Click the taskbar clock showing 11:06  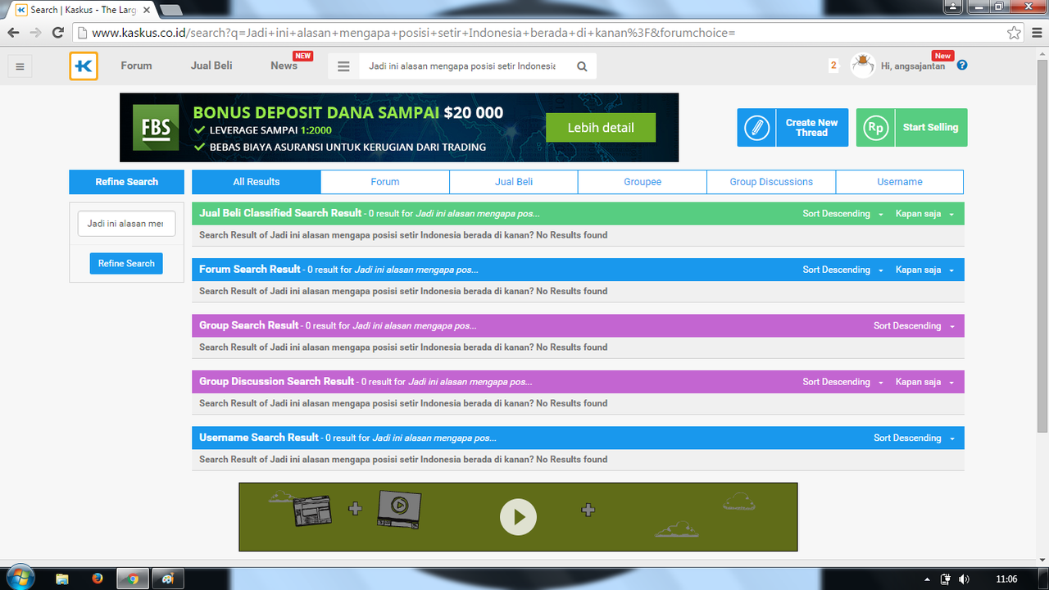(1006, 579)
